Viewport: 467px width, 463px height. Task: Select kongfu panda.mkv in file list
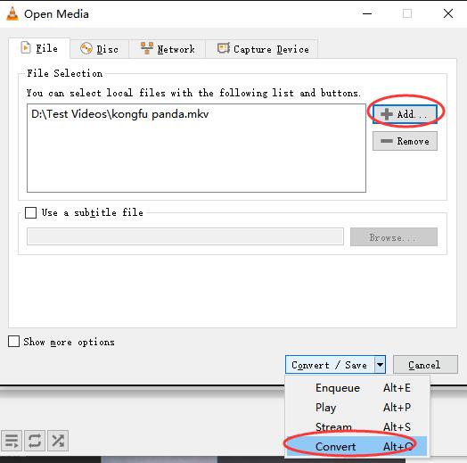[120, 114]
